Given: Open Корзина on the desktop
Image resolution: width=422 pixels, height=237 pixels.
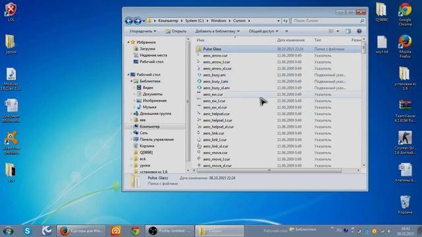Looking at the screenshot, I should click(405, 205).
